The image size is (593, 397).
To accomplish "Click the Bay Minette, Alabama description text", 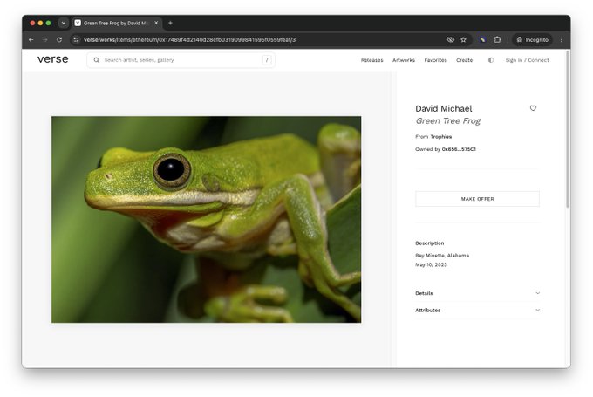I will point(442,256).
